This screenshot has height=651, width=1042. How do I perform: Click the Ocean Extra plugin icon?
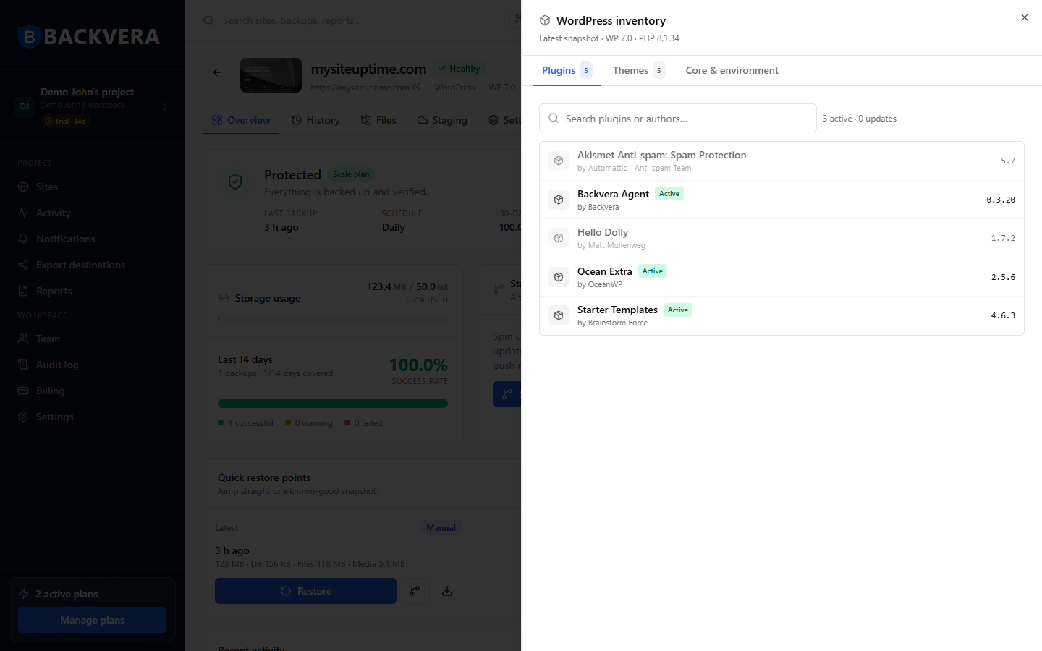click(559, 277)
